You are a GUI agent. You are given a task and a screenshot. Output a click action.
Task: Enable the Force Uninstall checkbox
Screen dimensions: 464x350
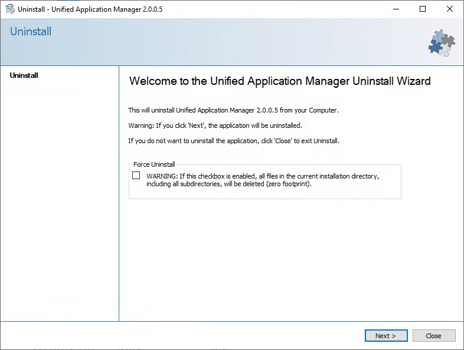(x=136, y=176)
